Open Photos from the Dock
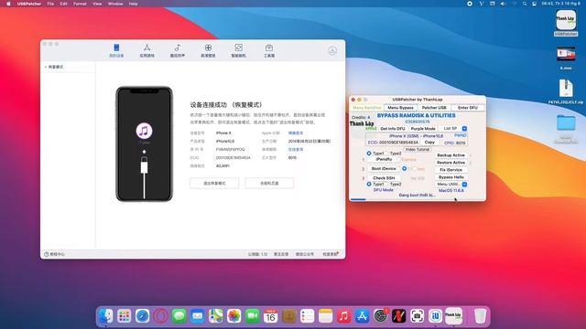Image resolution: width=586 pixels, height=329 pixels. [x=234, y=316]
